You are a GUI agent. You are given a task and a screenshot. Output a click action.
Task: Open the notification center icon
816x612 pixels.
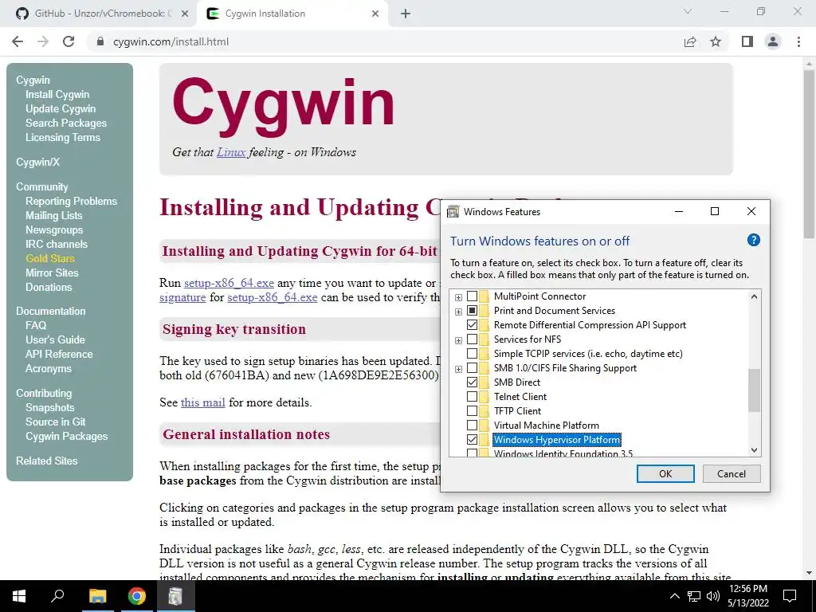click(x=790, y=596)
